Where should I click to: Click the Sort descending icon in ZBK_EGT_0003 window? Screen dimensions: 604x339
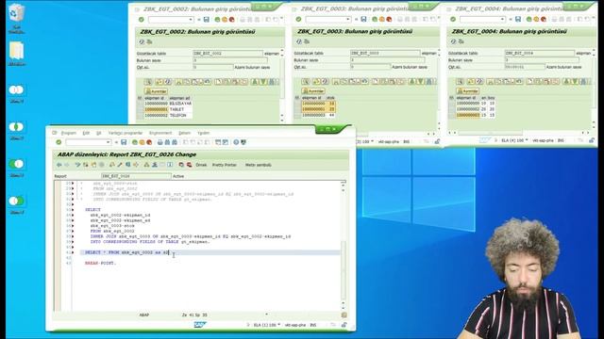click(420, 82)
